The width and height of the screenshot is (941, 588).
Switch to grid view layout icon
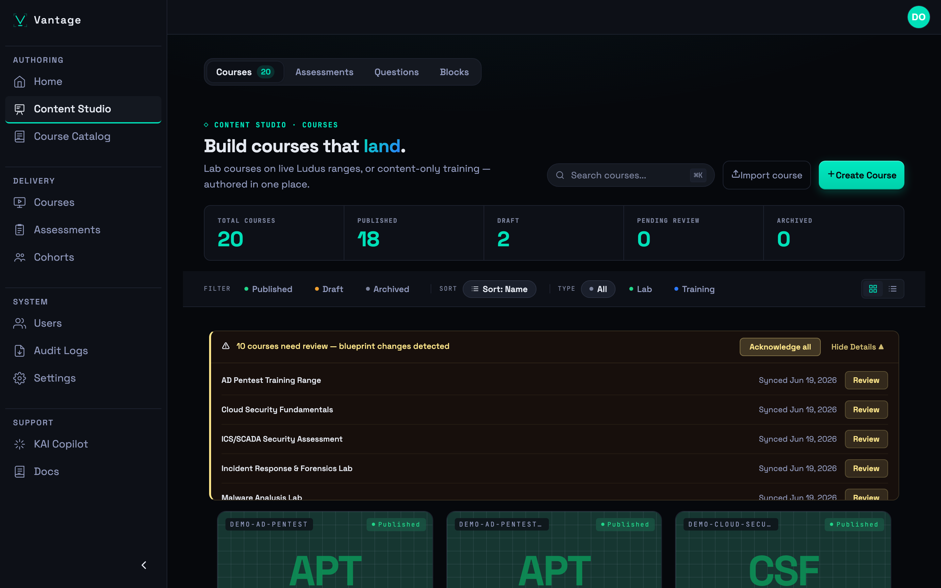[x=873, y=289]
